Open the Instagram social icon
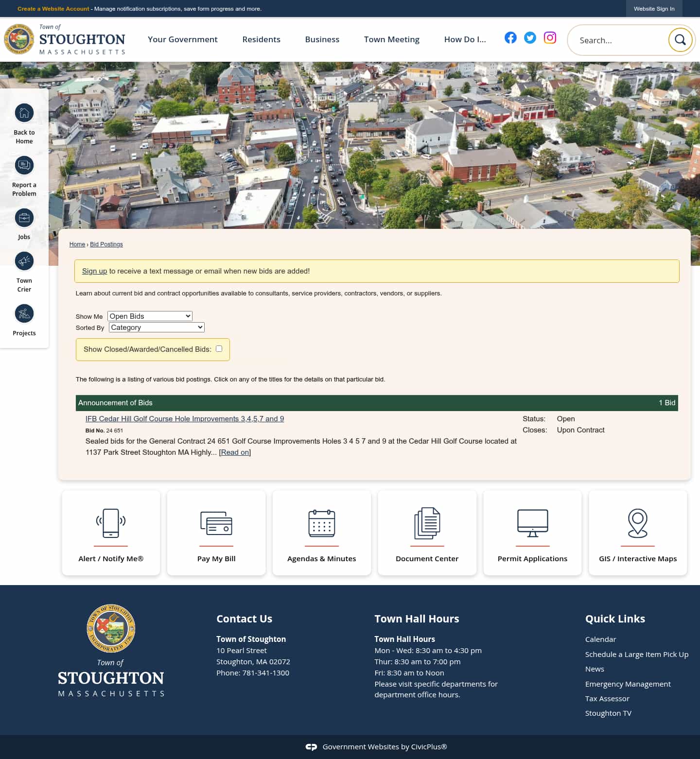 [x=550, y=38]
